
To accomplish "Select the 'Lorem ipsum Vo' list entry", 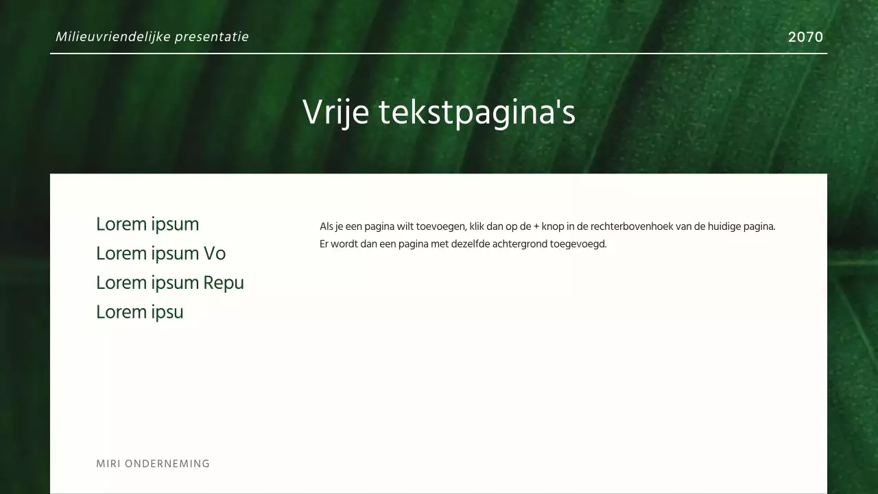I will click(x=161, y=253).
